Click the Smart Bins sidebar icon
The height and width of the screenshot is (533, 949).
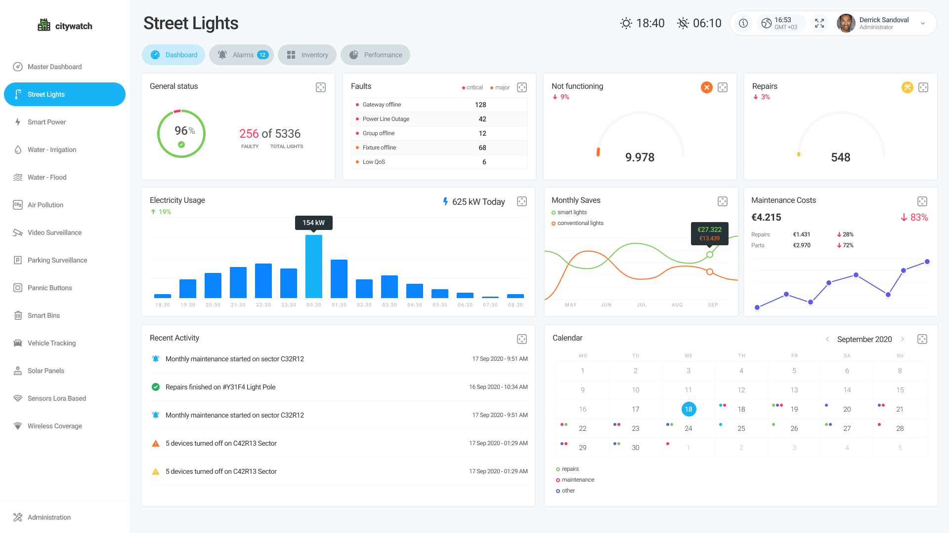[x=18, y=315]
